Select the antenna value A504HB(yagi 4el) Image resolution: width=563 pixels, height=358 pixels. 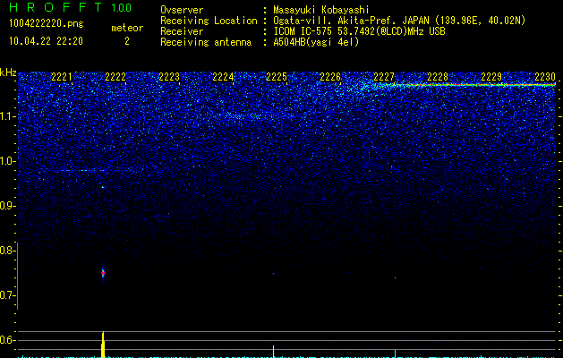point(316,42)
